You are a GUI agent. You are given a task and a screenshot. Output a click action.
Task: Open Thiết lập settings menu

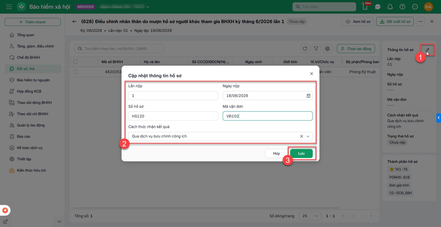33,159
